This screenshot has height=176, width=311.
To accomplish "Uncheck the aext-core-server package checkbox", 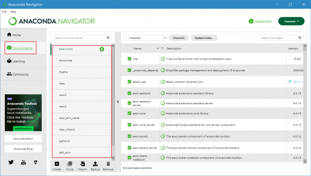I will click(x=129, y=125).
